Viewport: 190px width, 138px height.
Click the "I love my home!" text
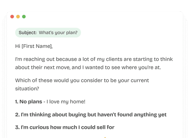65,101
